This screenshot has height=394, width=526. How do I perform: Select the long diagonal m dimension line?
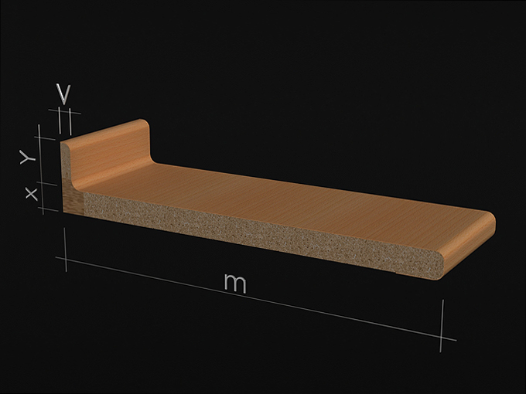pos(255,299)
